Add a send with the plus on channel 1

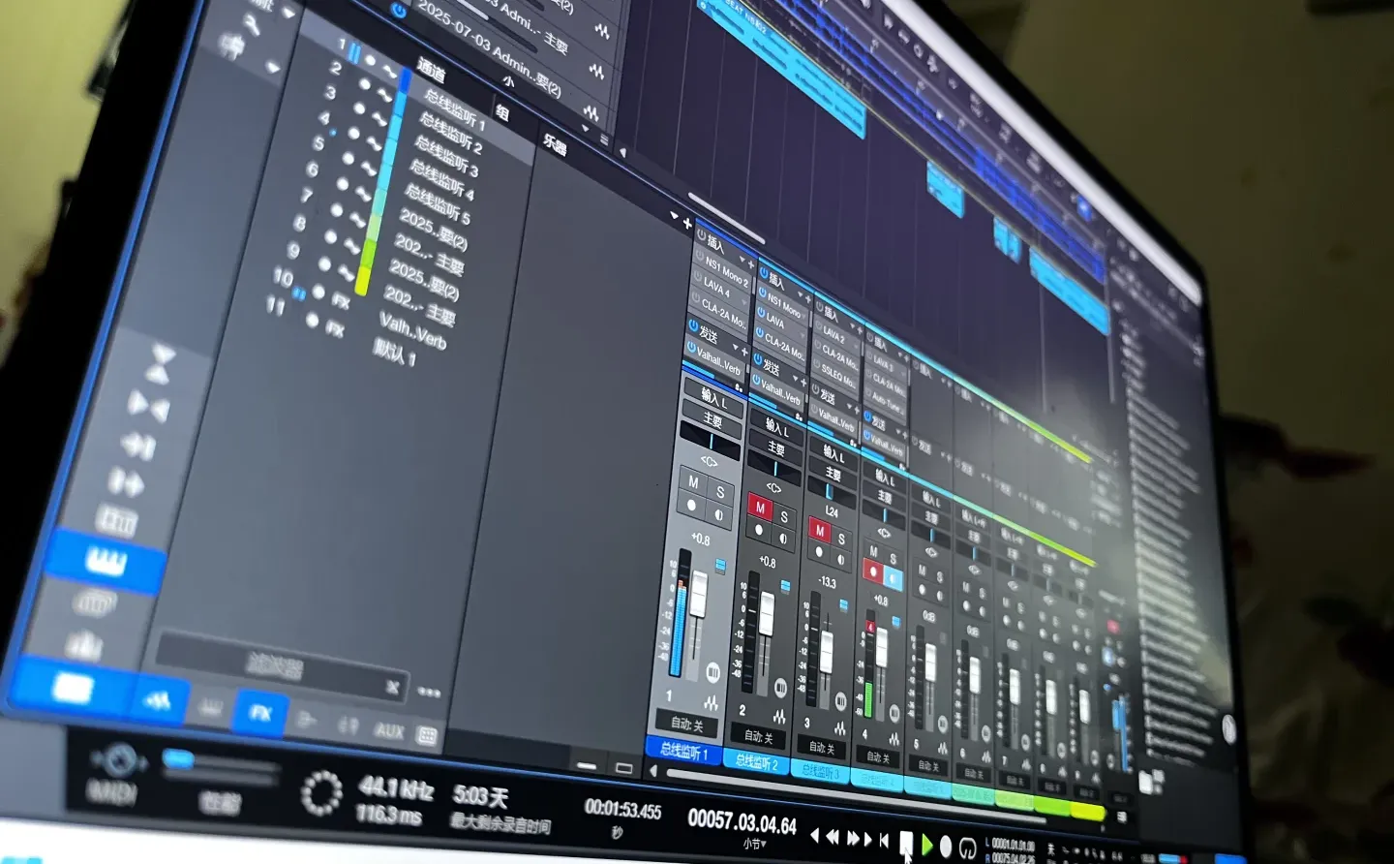pyautogui.click(x=743, y=352)
